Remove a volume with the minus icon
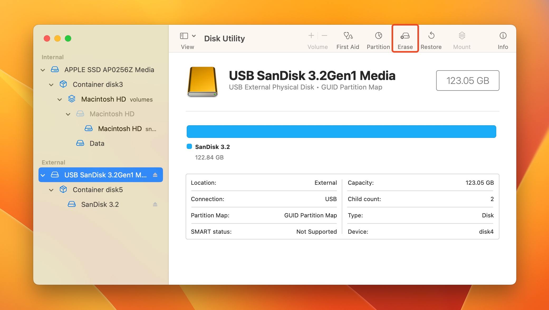This screenshot has height=310, width=549. pos(325,35)
